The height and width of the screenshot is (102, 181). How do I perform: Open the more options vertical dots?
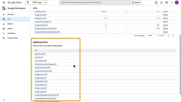pyautogui.click(x=172, y=3)
